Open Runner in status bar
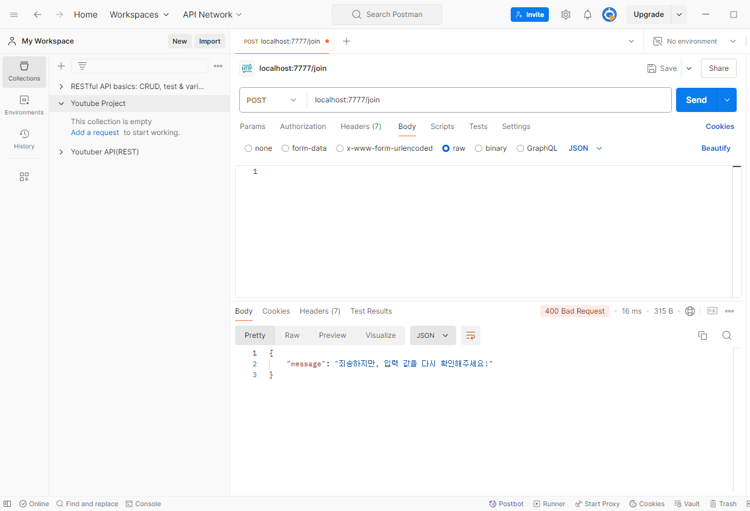750x511 pixels. point(549,504)
